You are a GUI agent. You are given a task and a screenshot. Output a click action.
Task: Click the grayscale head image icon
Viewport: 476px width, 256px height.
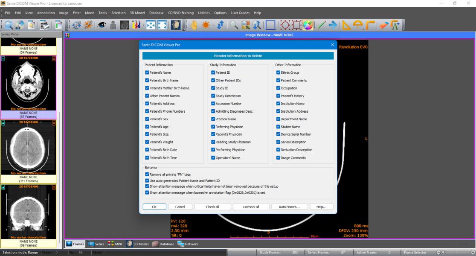pos(124,25)
